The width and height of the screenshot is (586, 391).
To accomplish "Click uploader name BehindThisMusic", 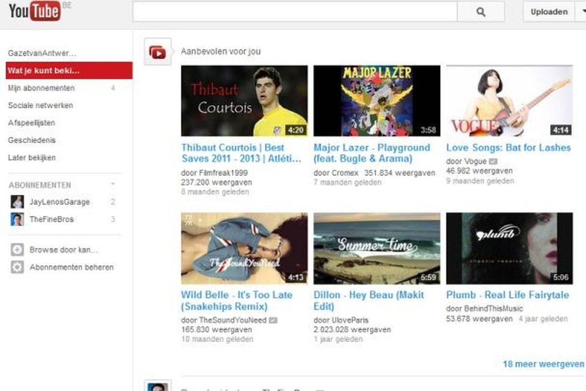I will click(x=493, y=309).
